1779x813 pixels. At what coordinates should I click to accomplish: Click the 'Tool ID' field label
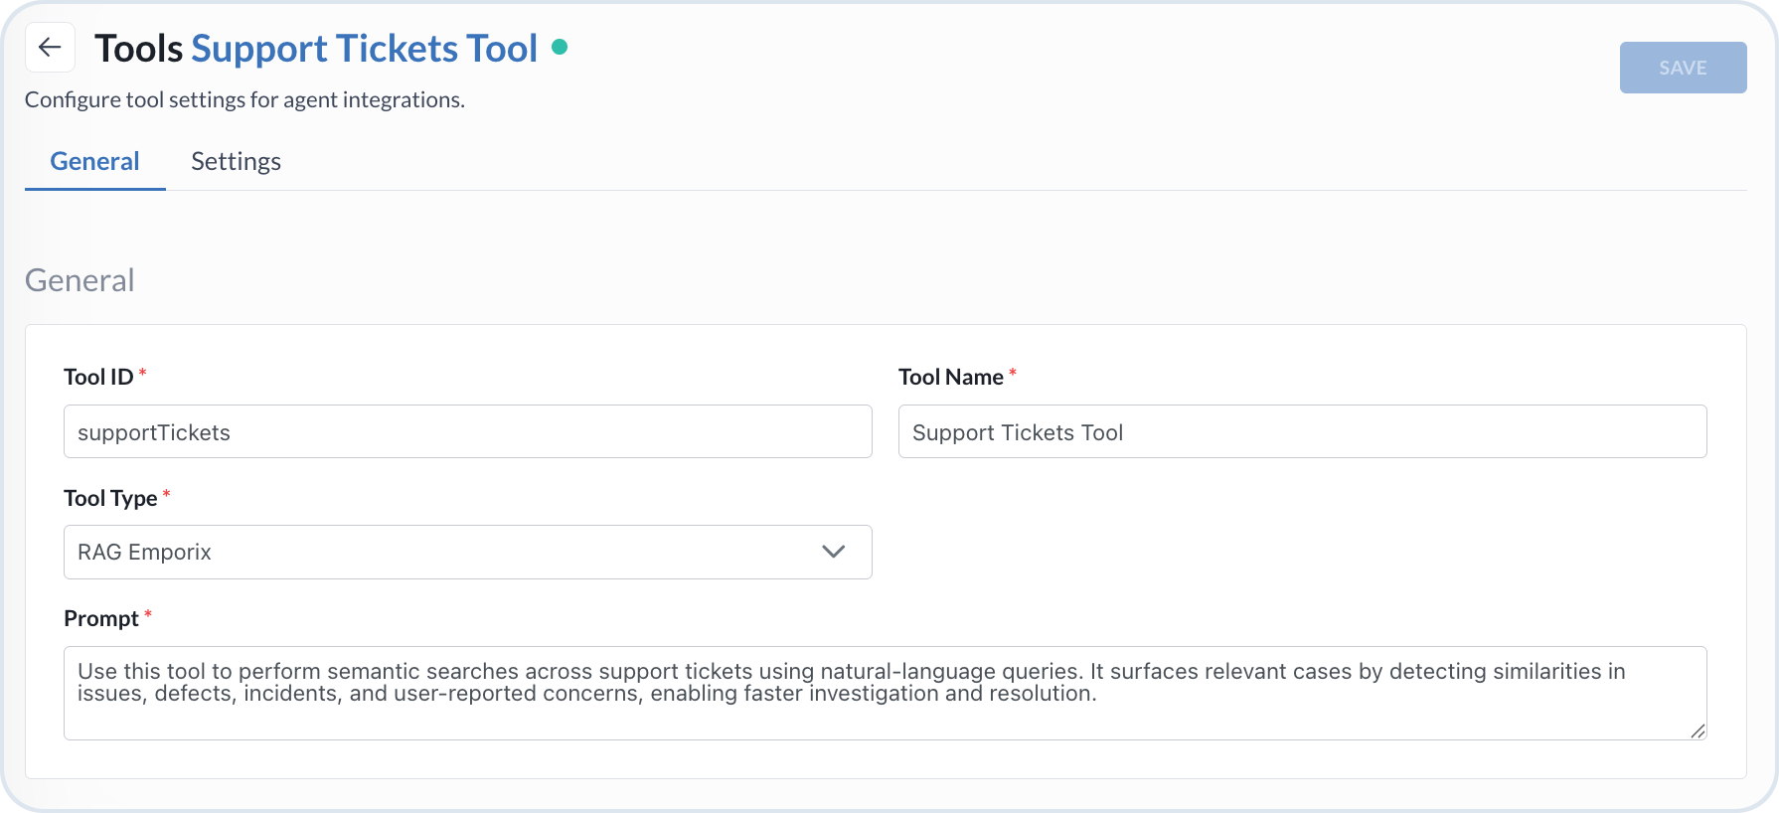(x=98, y=377)
